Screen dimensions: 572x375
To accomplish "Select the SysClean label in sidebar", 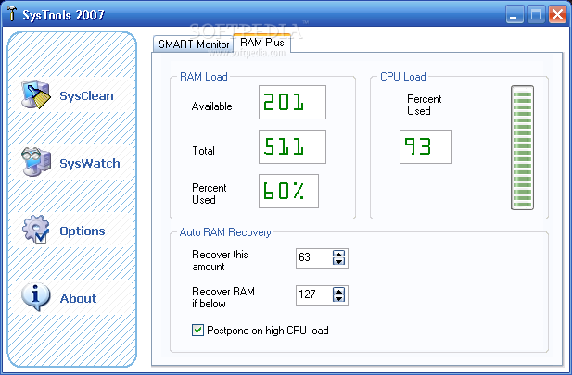I will (86, 96).
